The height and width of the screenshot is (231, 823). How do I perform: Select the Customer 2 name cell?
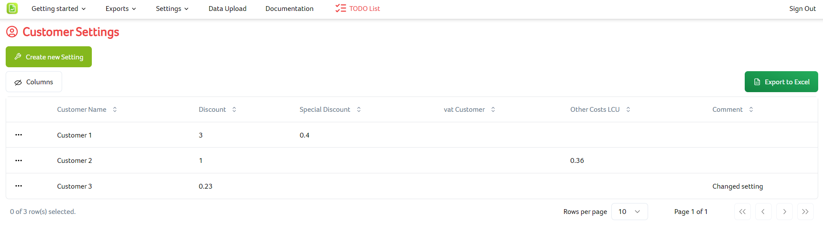point(74,161)
